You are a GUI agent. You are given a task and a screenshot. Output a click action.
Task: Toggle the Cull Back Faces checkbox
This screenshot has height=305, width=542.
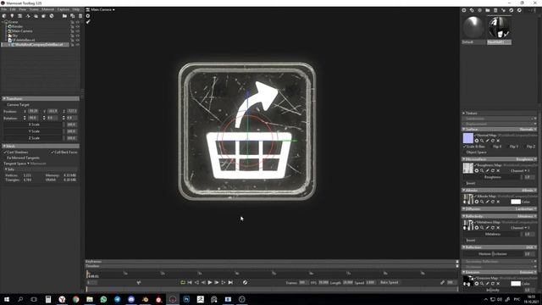pos(53,152)
